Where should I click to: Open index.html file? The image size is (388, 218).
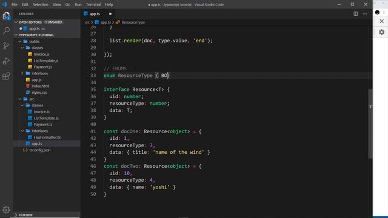[x=41, y=86]
